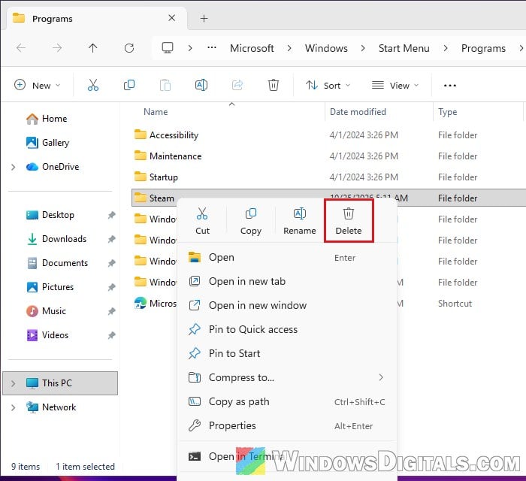
Task: Choose Compress to... menu entry
Action: coord(288,377)
